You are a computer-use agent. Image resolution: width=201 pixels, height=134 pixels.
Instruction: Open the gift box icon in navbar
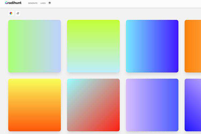pyautogui.click(x=50, y=3)
